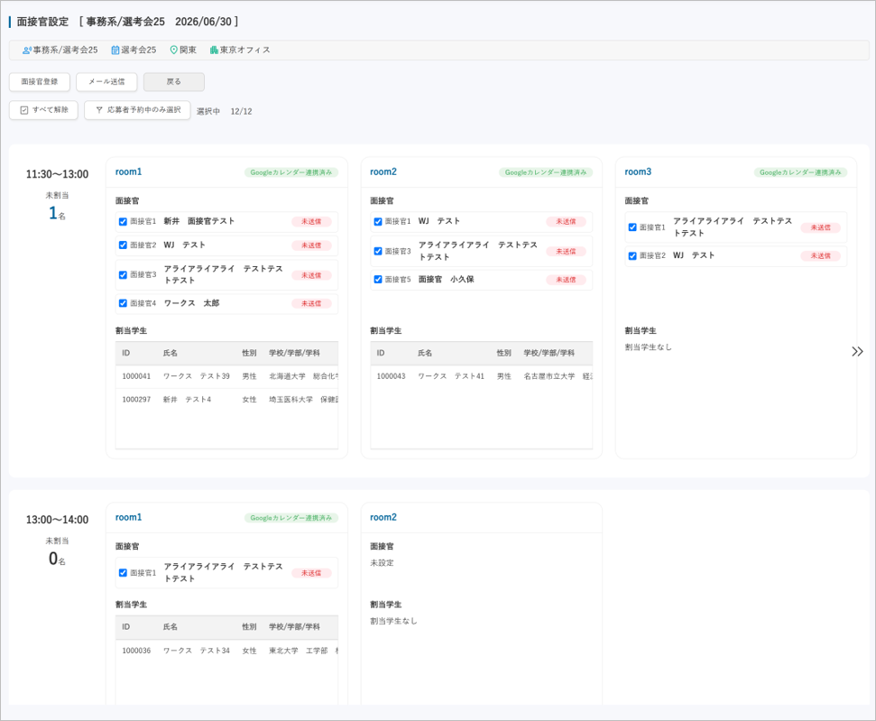Uncheck 新井 面接官テスト in 11:30 room1

click(123, 222)
